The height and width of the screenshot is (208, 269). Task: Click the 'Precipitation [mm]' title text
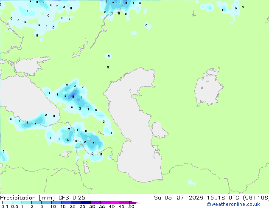(27, 198)
